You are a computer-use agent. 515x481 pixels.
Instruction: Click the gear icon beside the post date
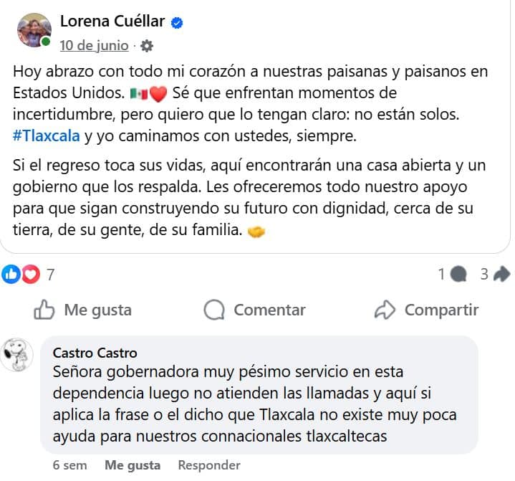147,46
